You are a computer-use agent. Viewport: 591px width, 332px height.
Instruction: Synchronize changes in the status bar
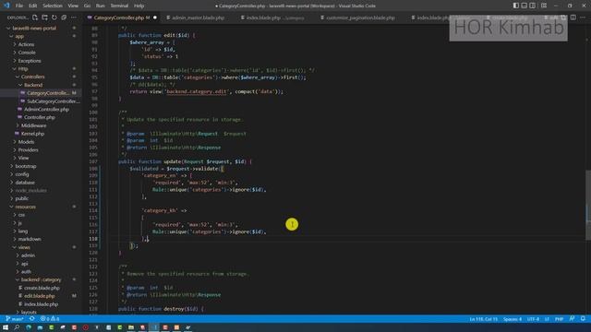32,319
